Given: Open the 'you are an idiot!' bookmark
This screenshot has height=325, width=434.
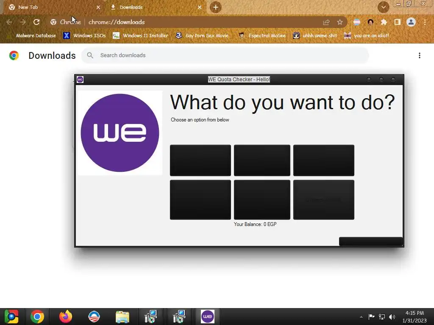Looking at the screenshot, I should click(x=367, y=36).
